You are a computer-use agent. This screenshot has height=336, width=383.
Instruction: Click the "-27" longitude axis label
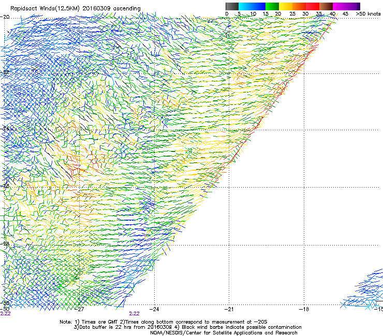pyautogui.click(x=80, y=310)
